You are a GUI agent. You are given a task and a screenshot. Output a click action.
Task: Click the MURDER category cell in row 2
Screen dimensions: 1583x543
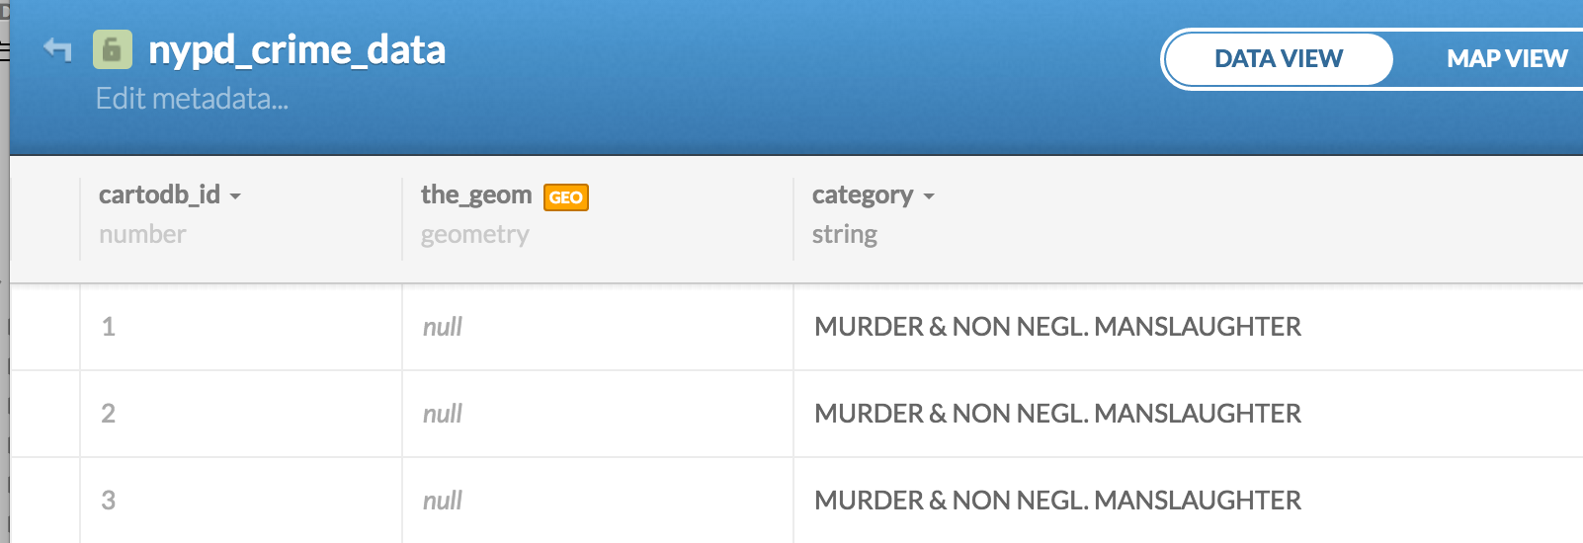click(1189, 414)
